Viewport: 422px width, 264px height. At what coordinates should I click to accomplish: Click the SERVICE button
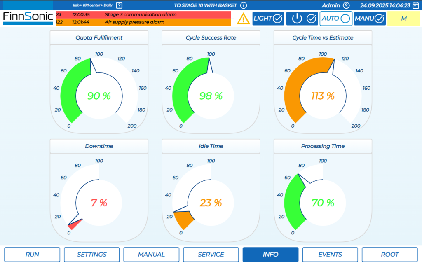(x=211, y=255)
